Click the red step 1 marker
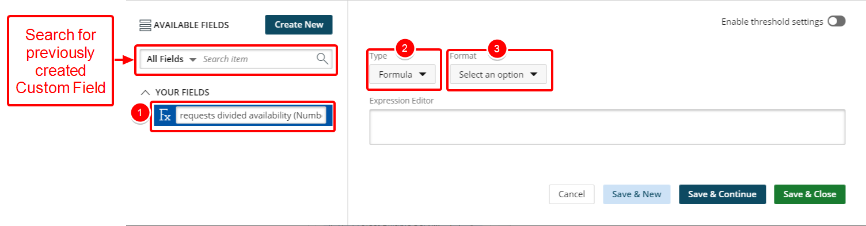The image size is (866, 226). (140, 113)
